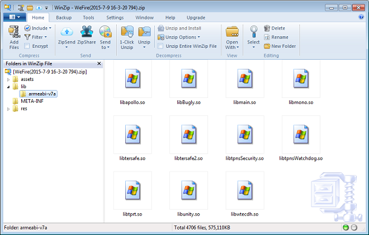Viewport: 369px width, 235px height.
Task: Open the quick access toolbar customize arrow
Action: point(47,8)
